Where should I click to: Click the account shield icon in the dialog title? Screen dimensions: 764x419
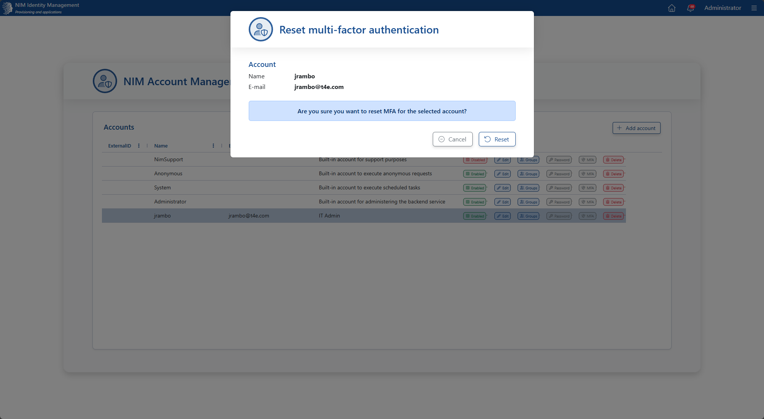tap(261, 29)
